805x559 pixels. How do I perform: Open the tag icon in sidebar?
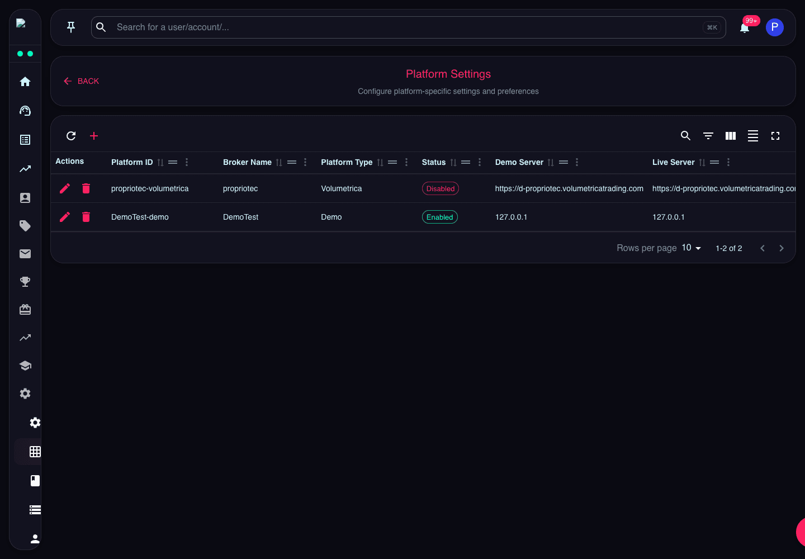point(25,226)
